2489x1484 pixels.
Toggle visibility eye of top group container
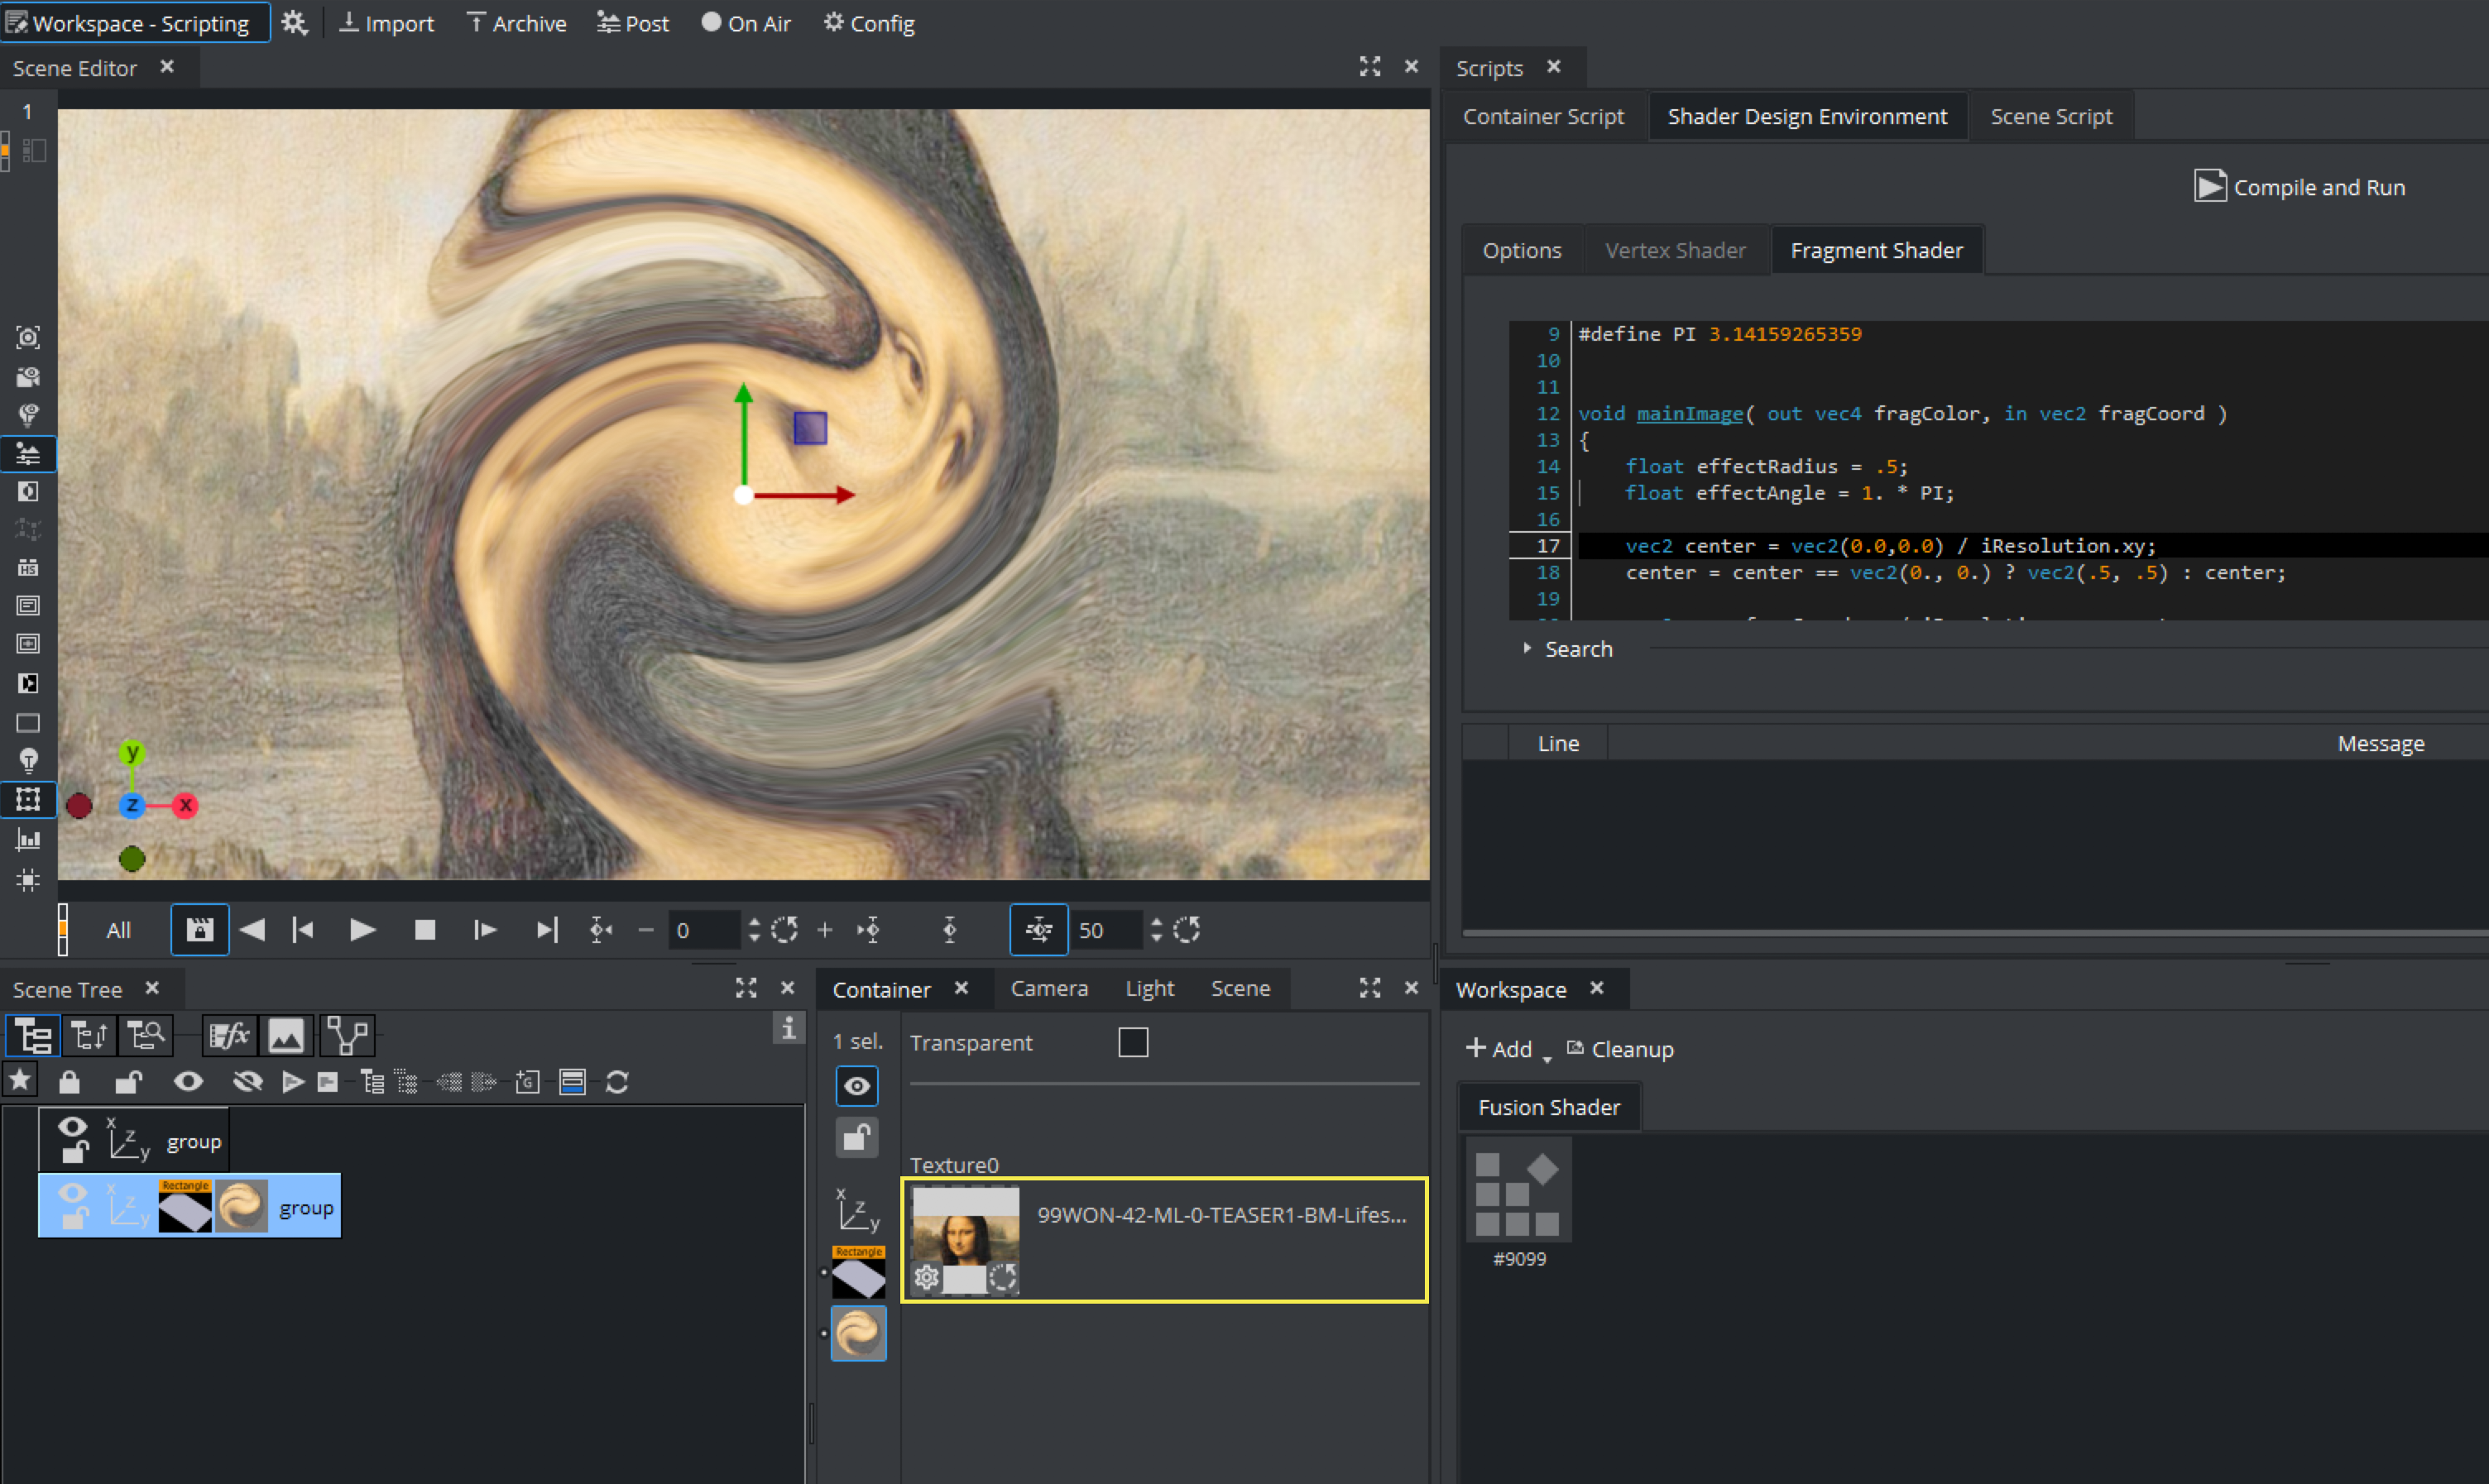point(72,1126)
